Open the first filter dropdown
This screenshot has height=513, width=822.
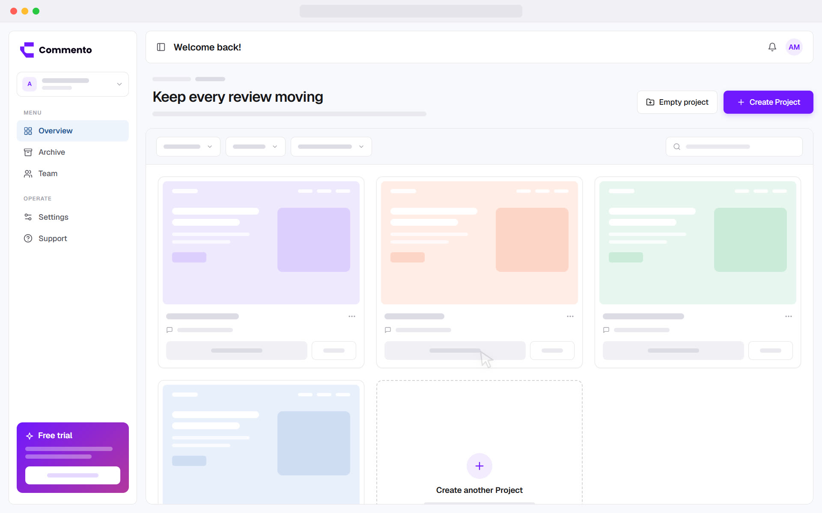pos(188,147)
